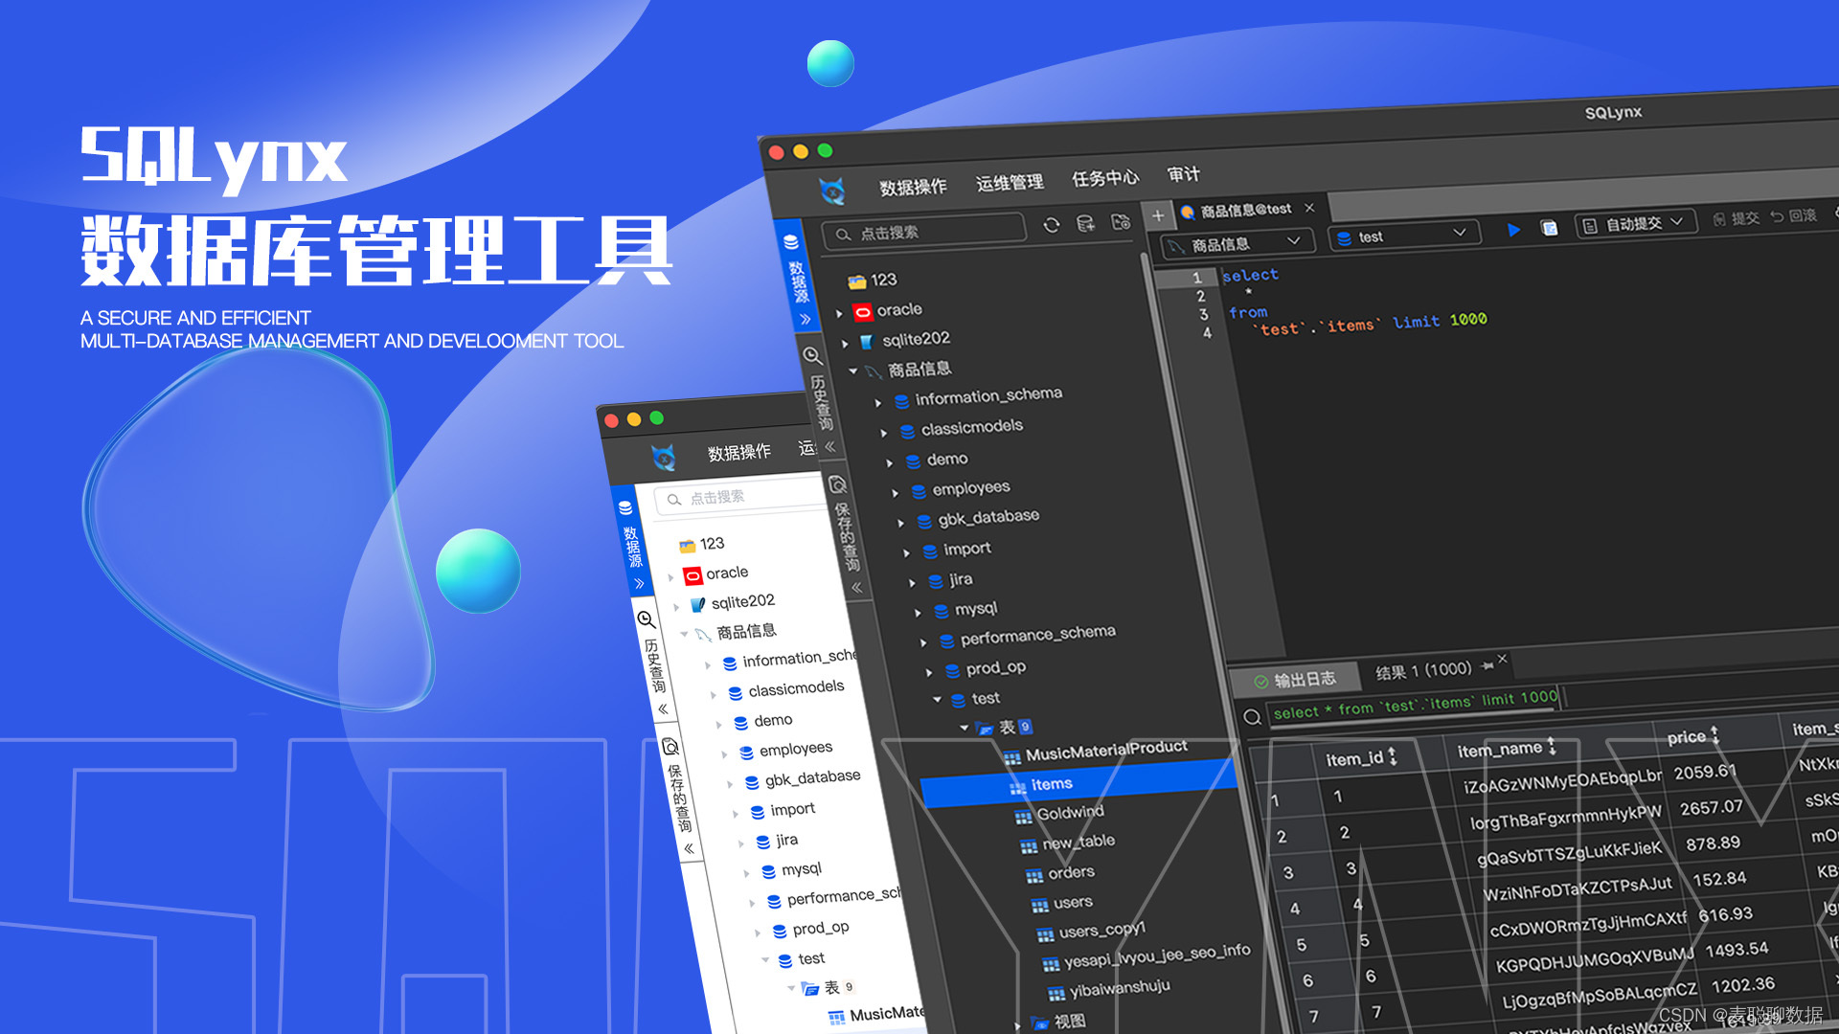
Task: Click the items table in tree view
Action: pyautogui.click(x=1052, y=781)
